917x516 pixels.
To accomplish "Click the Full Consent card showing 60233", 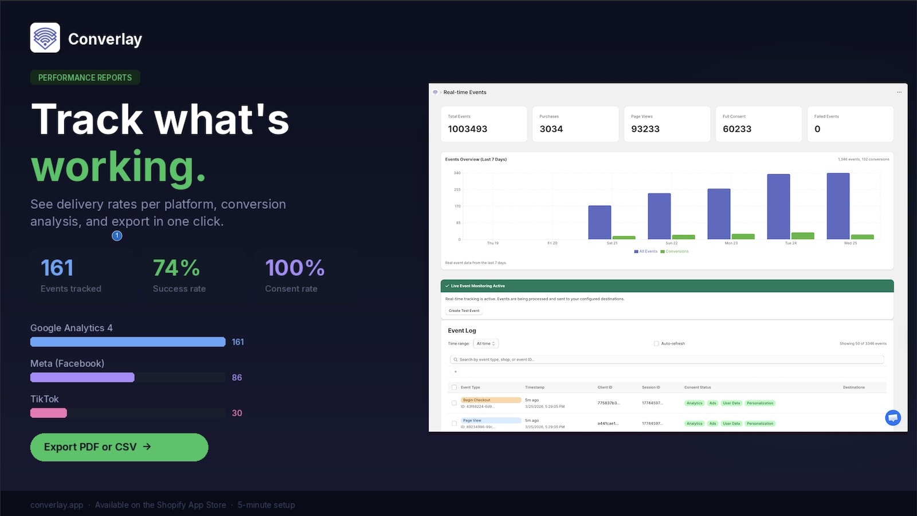I will tap(759, 124).
